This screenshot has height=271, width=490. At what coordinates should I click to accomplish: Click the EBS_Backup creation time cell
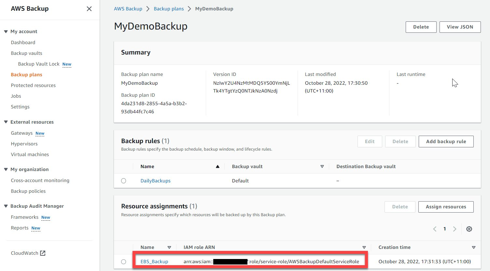point(425,262)
